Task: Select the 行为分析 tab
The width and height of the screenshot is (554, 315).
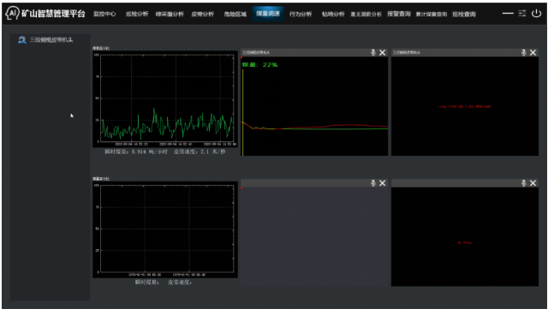Action: [x=301, y=15]
